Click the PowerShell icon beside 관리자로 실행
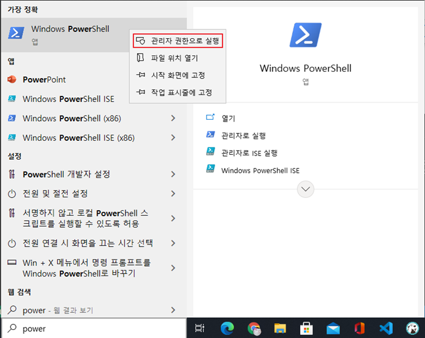 pyautogui.click(x=210, y=135)
